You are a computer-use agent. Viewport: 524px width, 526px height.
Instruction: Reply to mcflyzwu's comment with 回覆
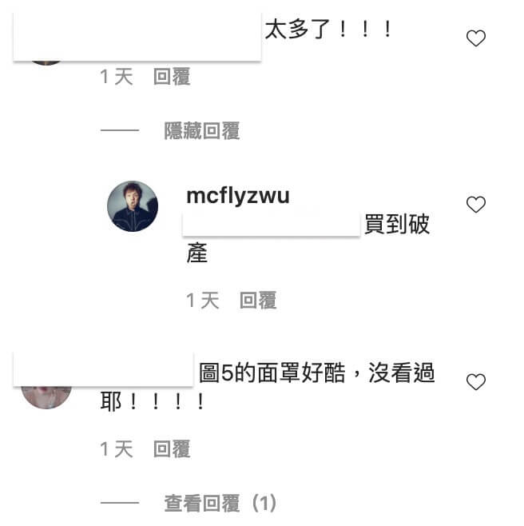[258, 300]
